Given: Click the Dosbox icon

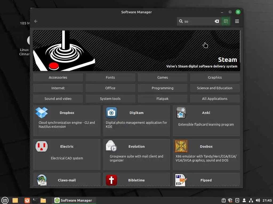Looking at the screenshot, I should (x=181, y=146).
